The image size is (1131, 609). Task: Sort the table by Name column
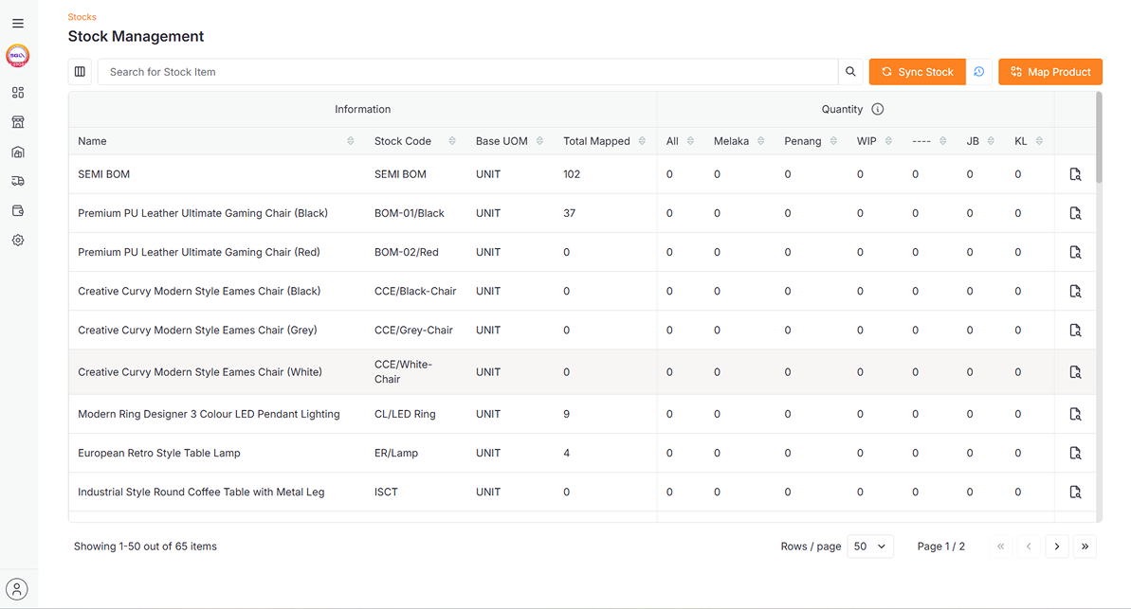[x=351, y=141]
